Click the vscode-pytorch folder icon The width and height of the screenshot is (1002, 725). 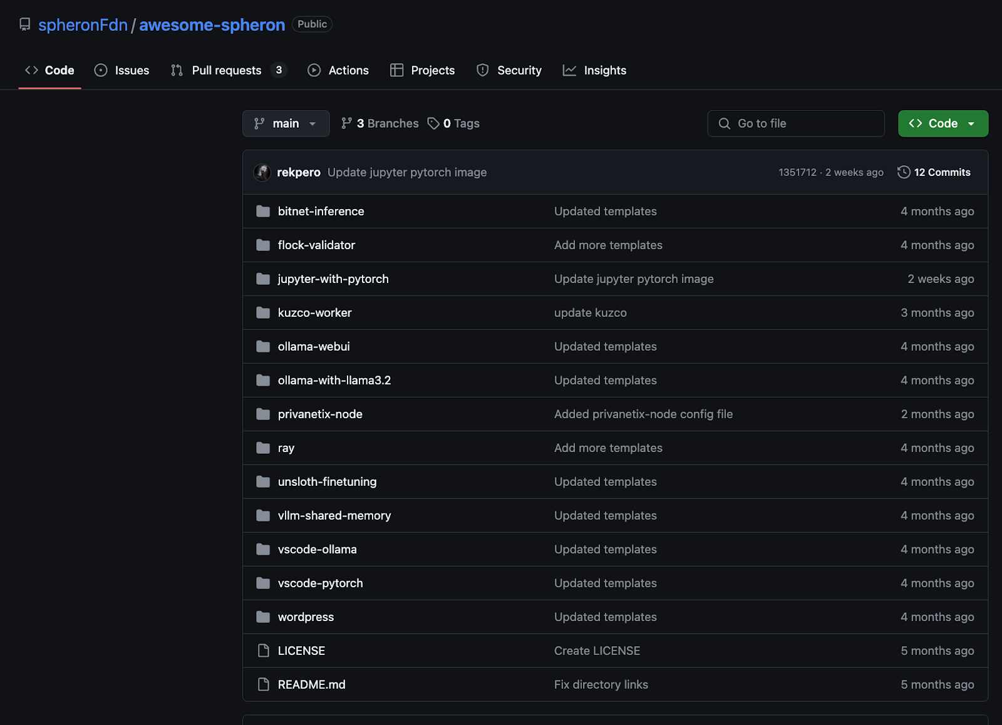tap(263, 583)
